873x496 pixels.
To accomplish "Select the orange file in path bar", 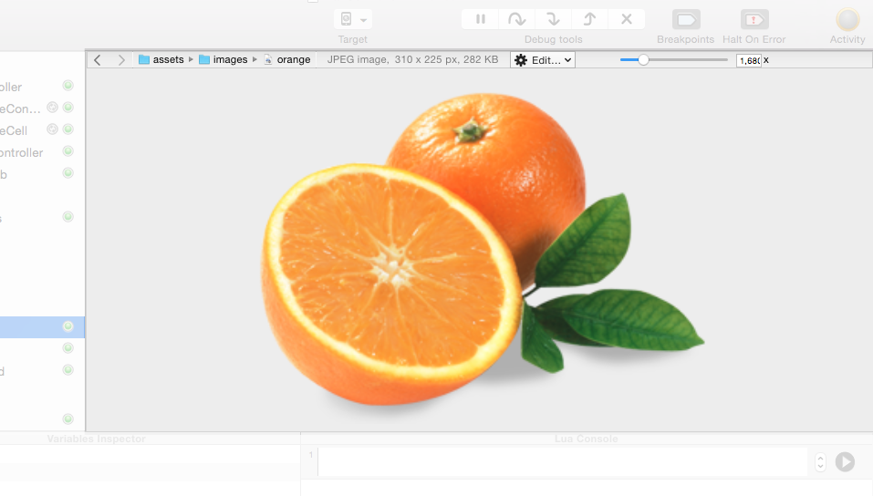I will coord(287,59).
